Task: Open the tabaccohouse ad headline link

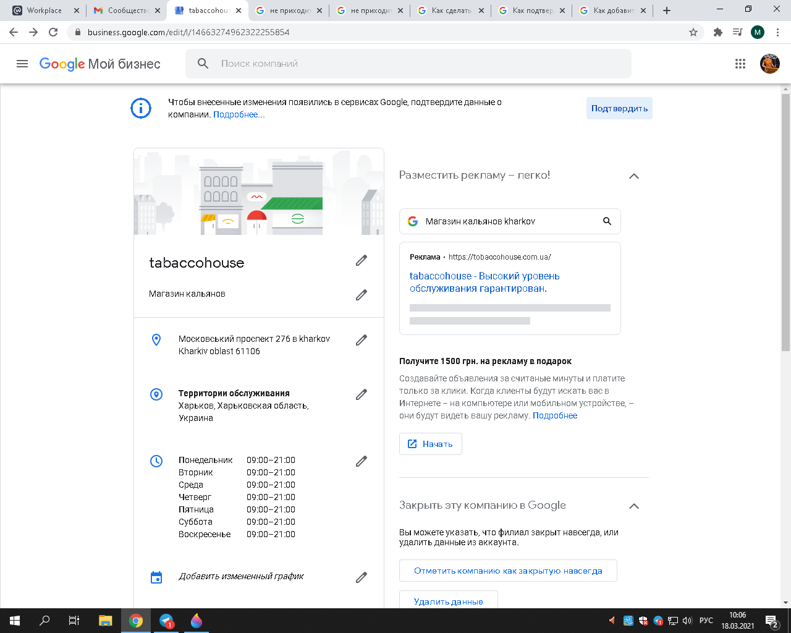Action: (x=484, y=282)
